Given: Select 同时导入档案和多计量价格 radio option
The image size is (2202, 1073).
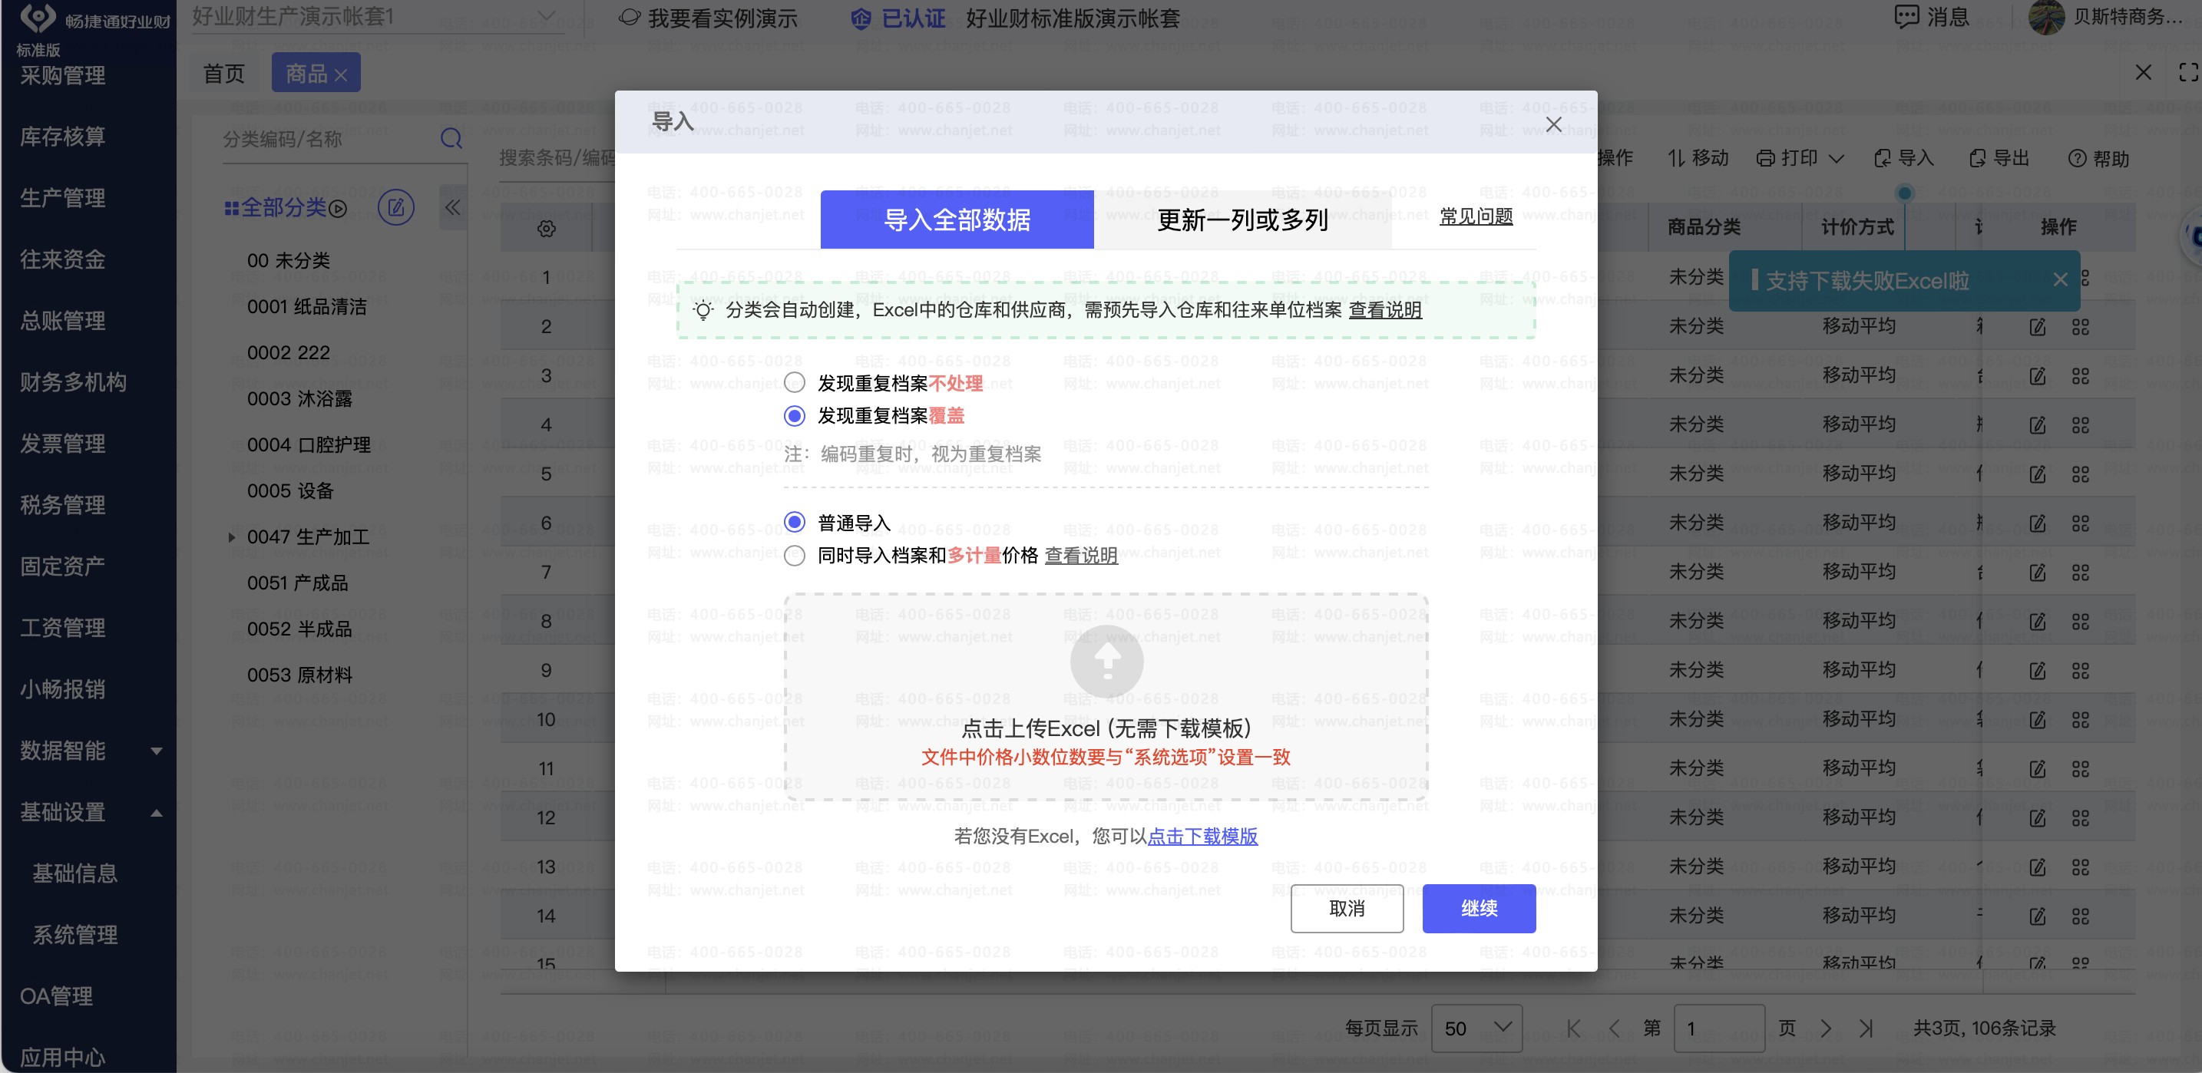Looking at the screenshot, I should point(794,555).
